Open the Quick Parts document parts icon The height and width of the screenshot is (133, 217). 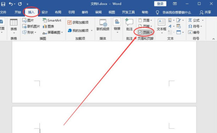coord(171,20)
